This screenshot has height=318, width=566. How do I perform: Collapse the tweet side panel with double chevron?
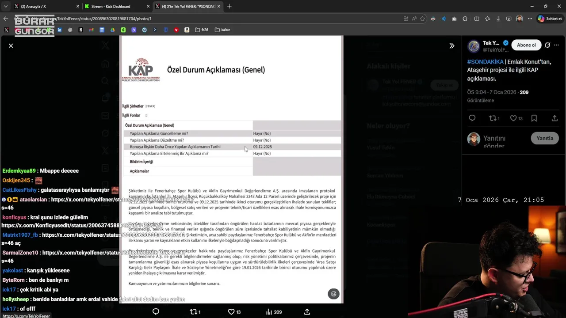(451, 45)
